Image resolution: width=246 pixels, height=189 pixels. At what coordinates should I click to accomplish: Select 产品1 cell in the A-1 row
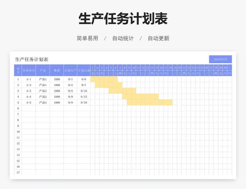tap(43, 79)
